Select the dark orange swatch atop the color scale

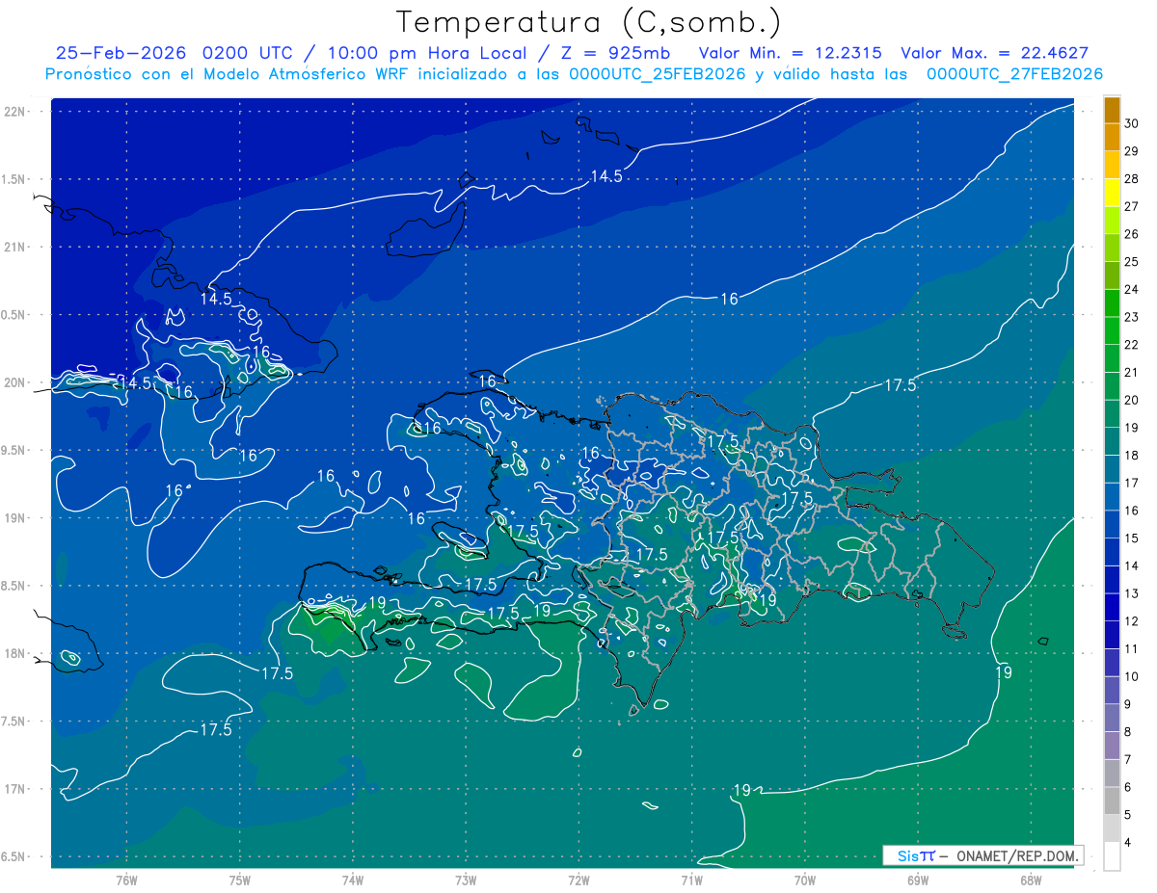click(x=1112, y=110)
